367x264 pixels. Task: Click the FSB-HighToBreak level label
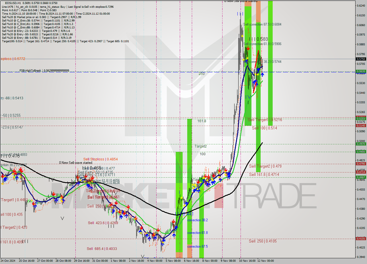point(44,71)
